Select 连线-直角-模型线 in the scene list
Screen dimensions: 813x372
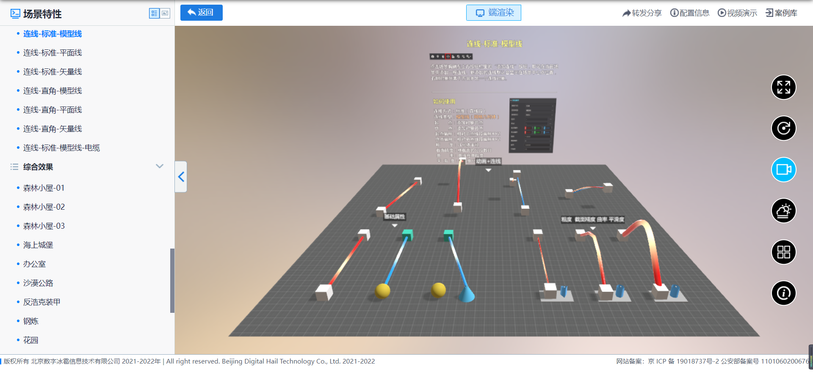[53, 91]
